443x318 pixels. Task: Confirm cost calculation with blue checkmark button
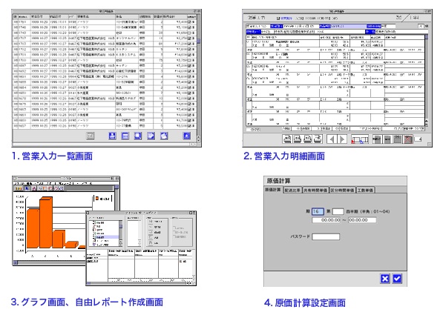coord(397,279)
